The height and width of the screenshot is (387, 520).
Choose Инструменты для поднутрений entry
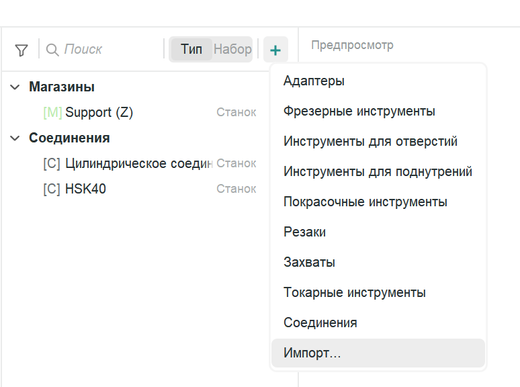pyautogui.click(x=378, y=171)
